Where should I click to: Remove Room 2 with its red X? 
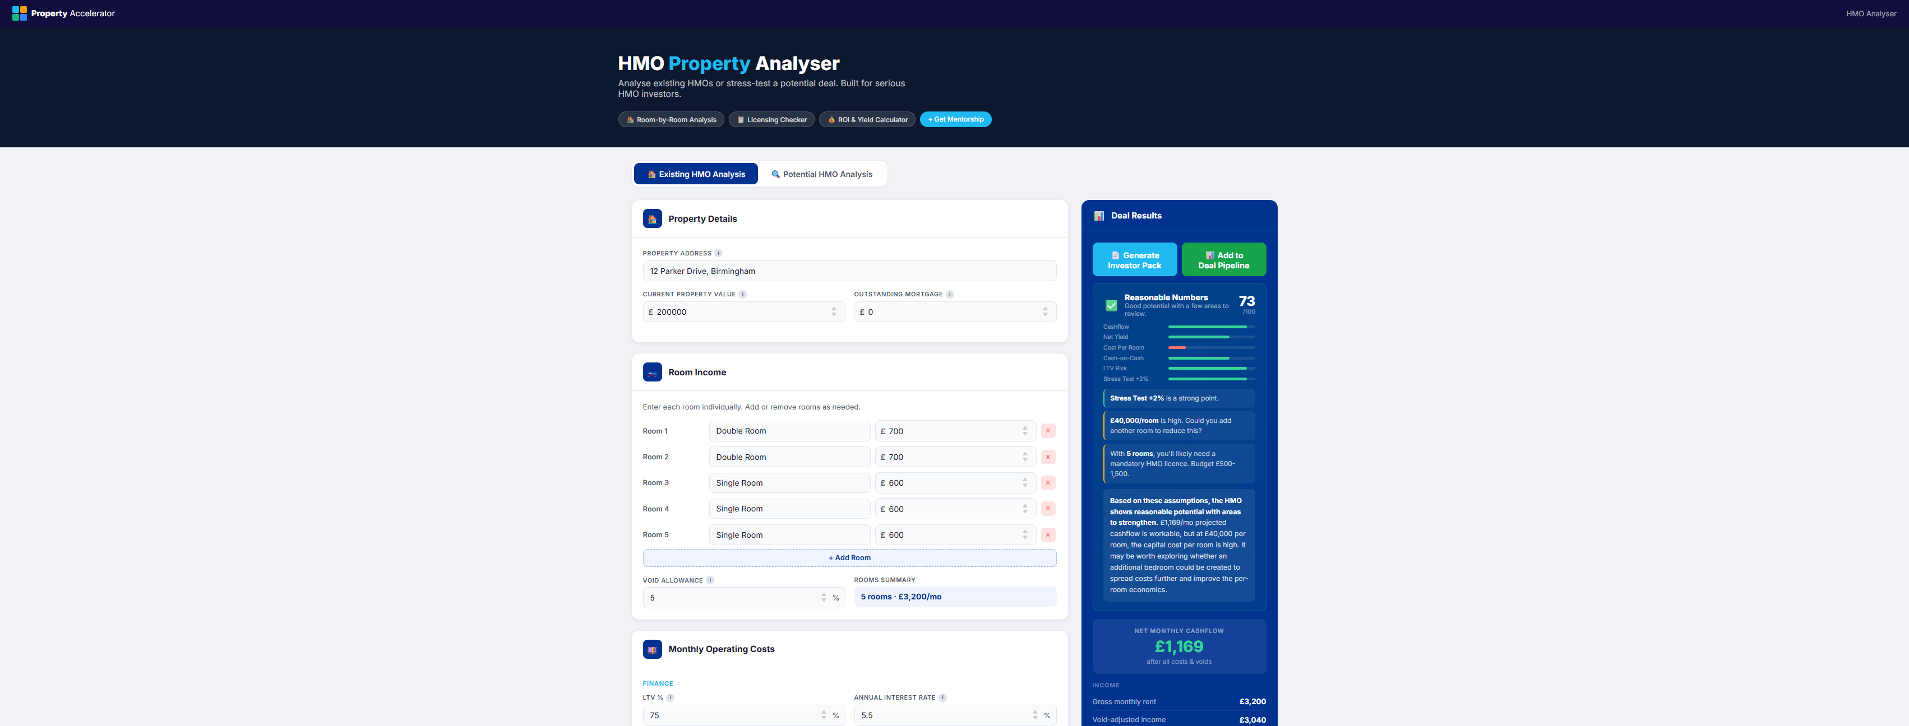[1048, 457]
